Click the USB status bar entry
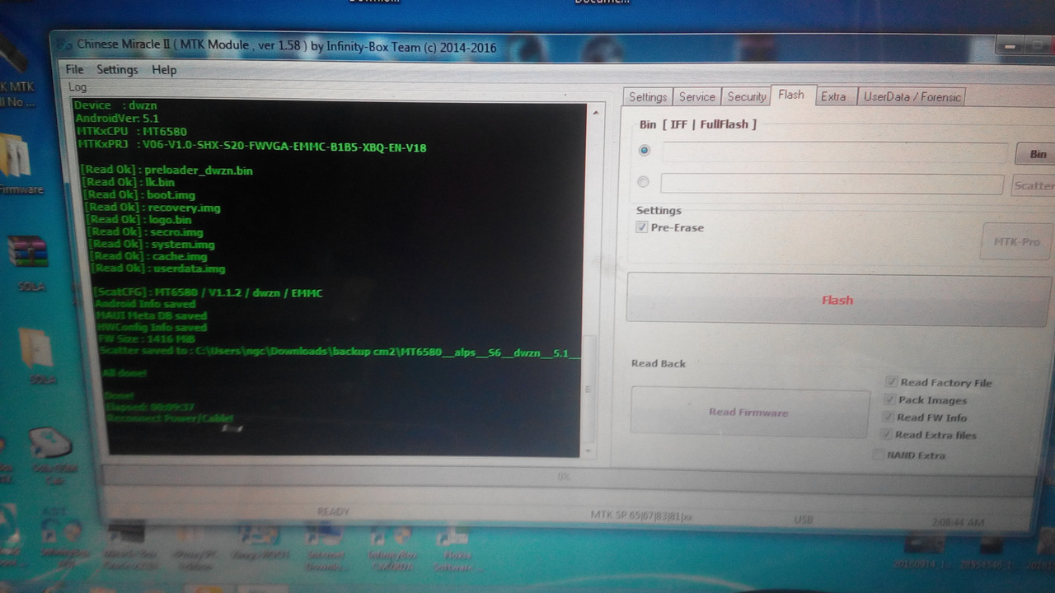 tap(804, 521)
